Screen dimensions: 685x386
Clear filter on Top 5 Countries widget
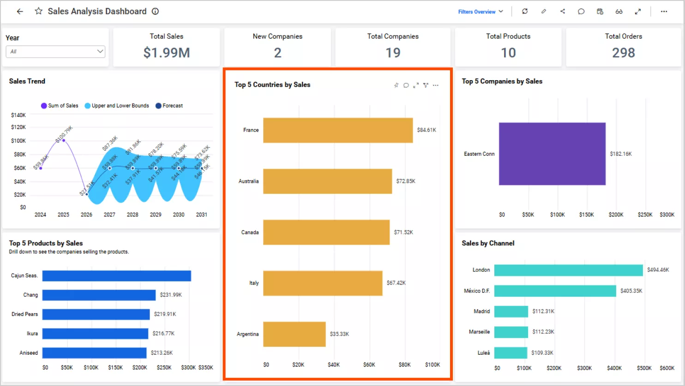coord(426,85)
